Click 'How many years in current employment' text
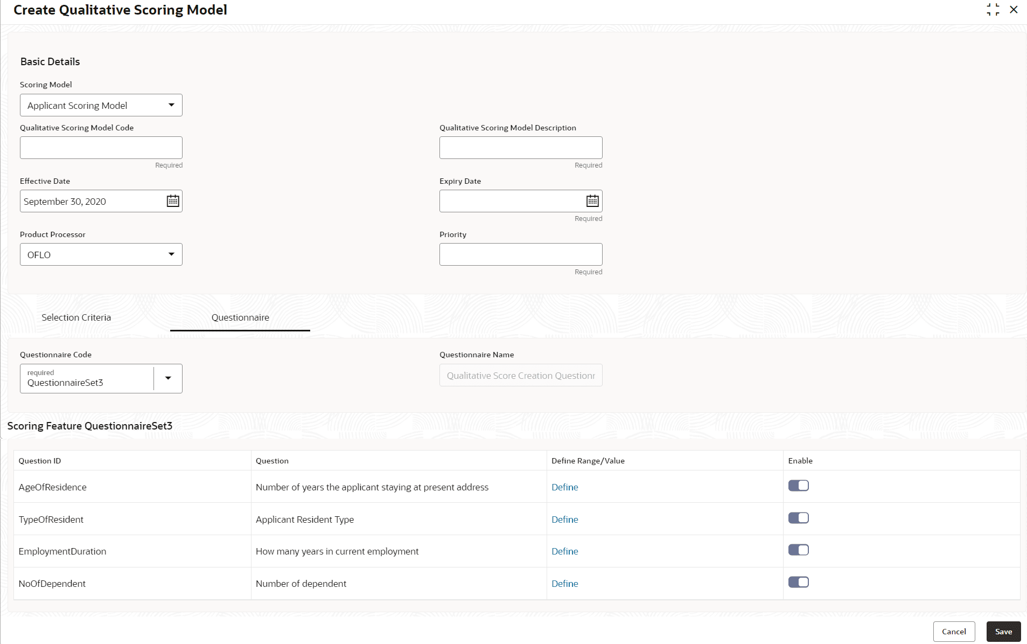Image resolution: width=1027 pixels, height=644 pixels. [x=337, y=551]
